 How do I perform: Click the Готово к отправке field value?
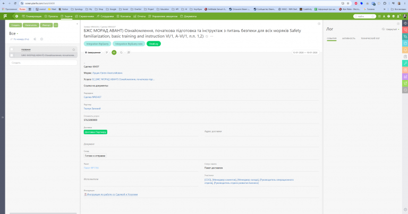[95, 156]
